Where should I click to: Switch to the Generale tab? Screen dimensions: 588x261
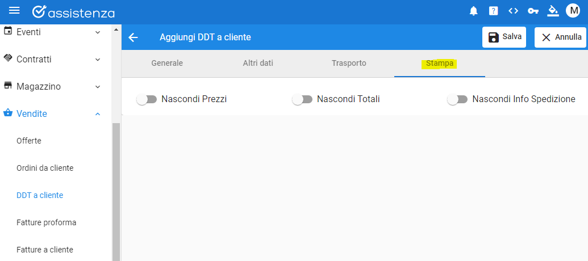(x=167, y=64)
